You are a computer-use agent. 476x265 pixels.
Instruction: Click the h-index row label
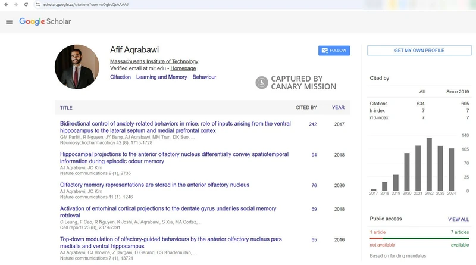[377, 111]
